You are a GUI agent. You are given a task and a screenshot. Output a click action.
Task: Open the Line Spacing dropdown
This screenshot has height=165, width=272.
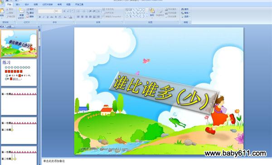[99, 11]
